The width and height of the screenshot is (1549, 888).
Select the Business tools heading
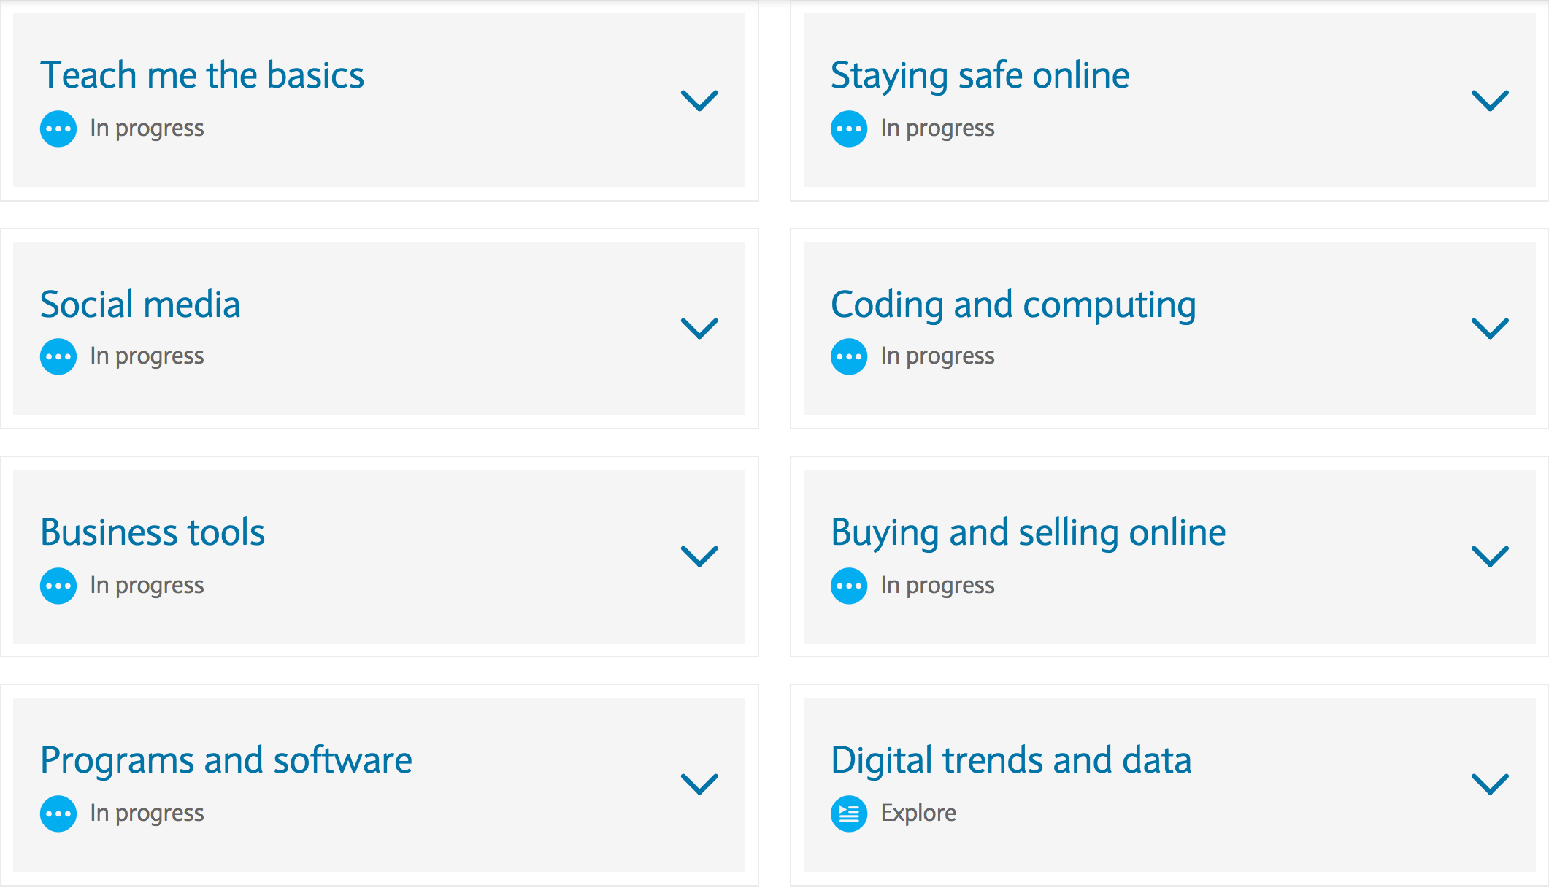click(153, 532)
